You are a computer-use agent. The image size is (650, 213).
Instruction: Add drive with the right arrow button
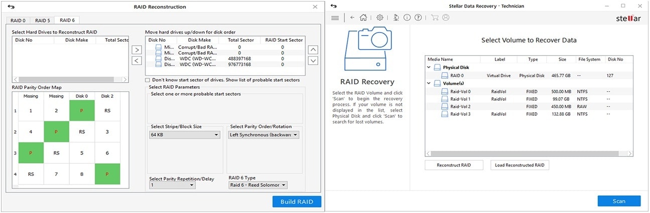coord(137,50)
